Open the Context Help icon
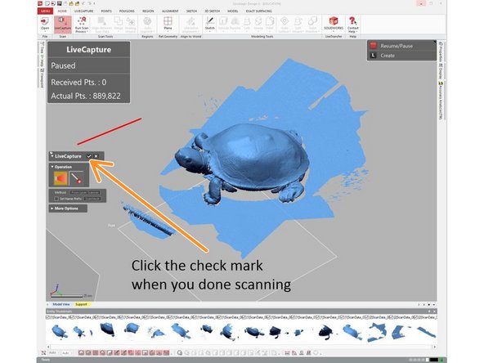Viewport: 484px width, 363px height. click(x=352, y=25)
